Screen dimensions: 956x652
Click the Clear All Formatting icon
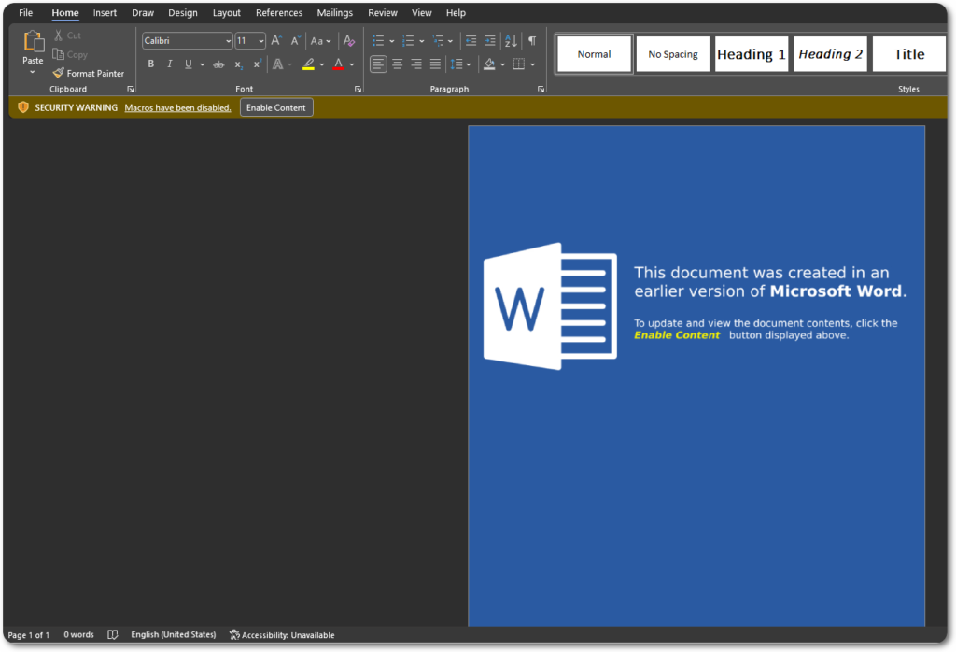point(349,41)
